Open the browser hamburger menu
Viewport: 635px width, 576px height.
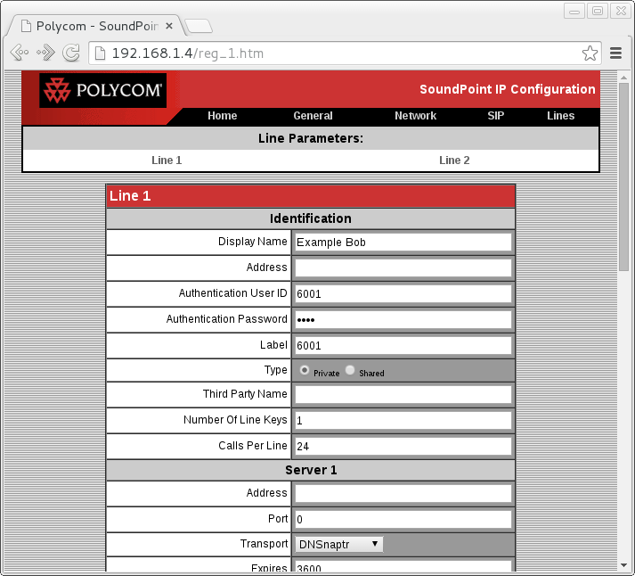coord(615,53)
